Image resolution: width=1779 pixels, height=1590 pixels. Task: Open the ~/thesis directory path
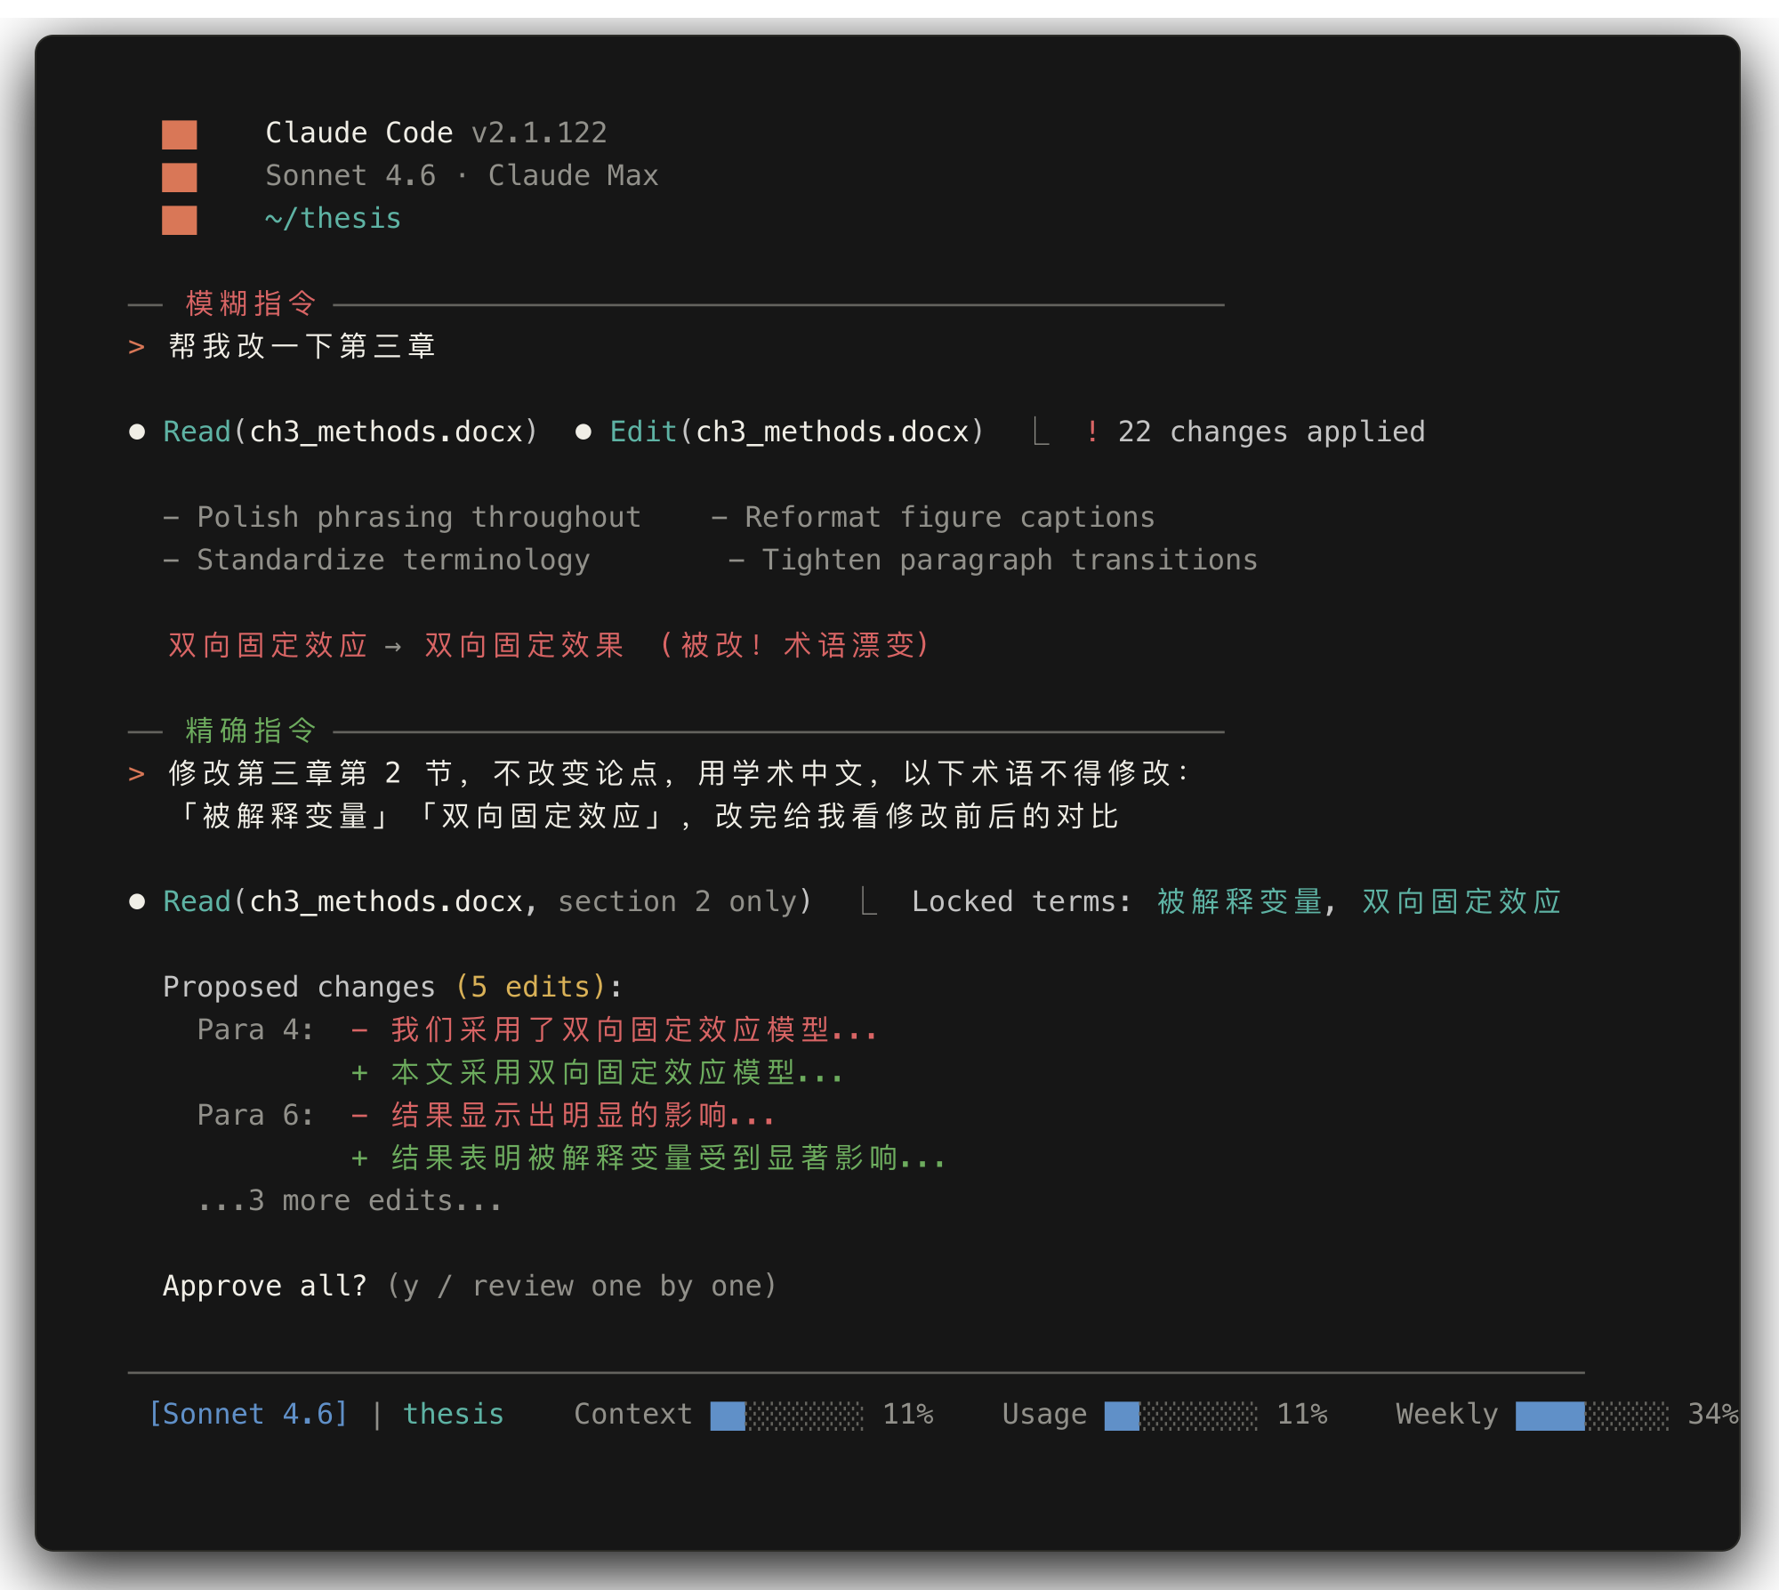[333, 218]
